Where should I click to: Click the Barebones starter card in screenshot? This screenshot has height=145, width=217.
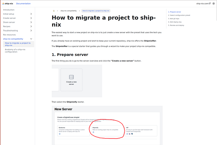[73, 131]
